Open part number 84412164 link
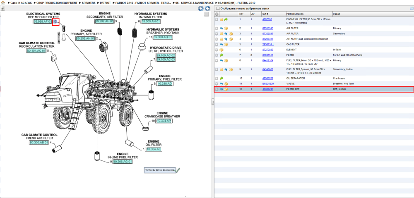Screen dimensions: 414x198 click(267, 60)
